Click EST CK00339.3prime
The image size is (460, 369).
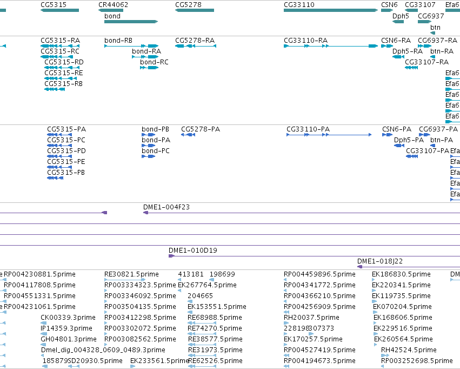click(68, 318)
